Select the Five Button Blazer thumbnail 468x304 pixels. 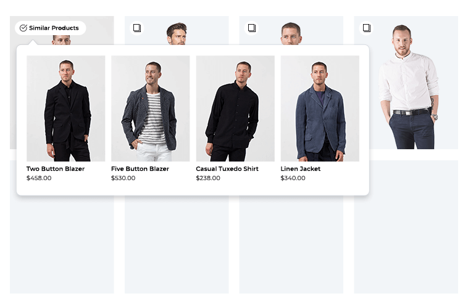coord(151,109)
